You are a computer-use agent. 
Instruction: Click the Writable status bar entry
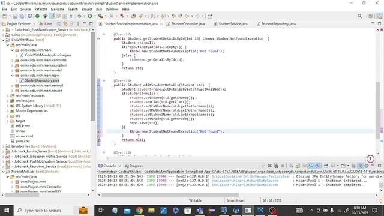click(195, 200)
